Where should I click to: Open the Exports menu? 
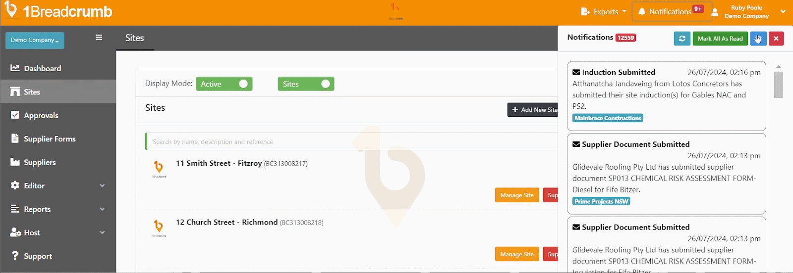604,11
